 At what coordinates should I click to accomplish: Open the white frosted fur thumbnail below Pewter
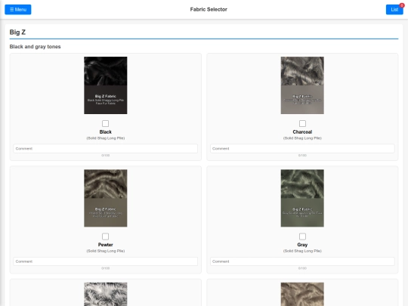[105, 294]
